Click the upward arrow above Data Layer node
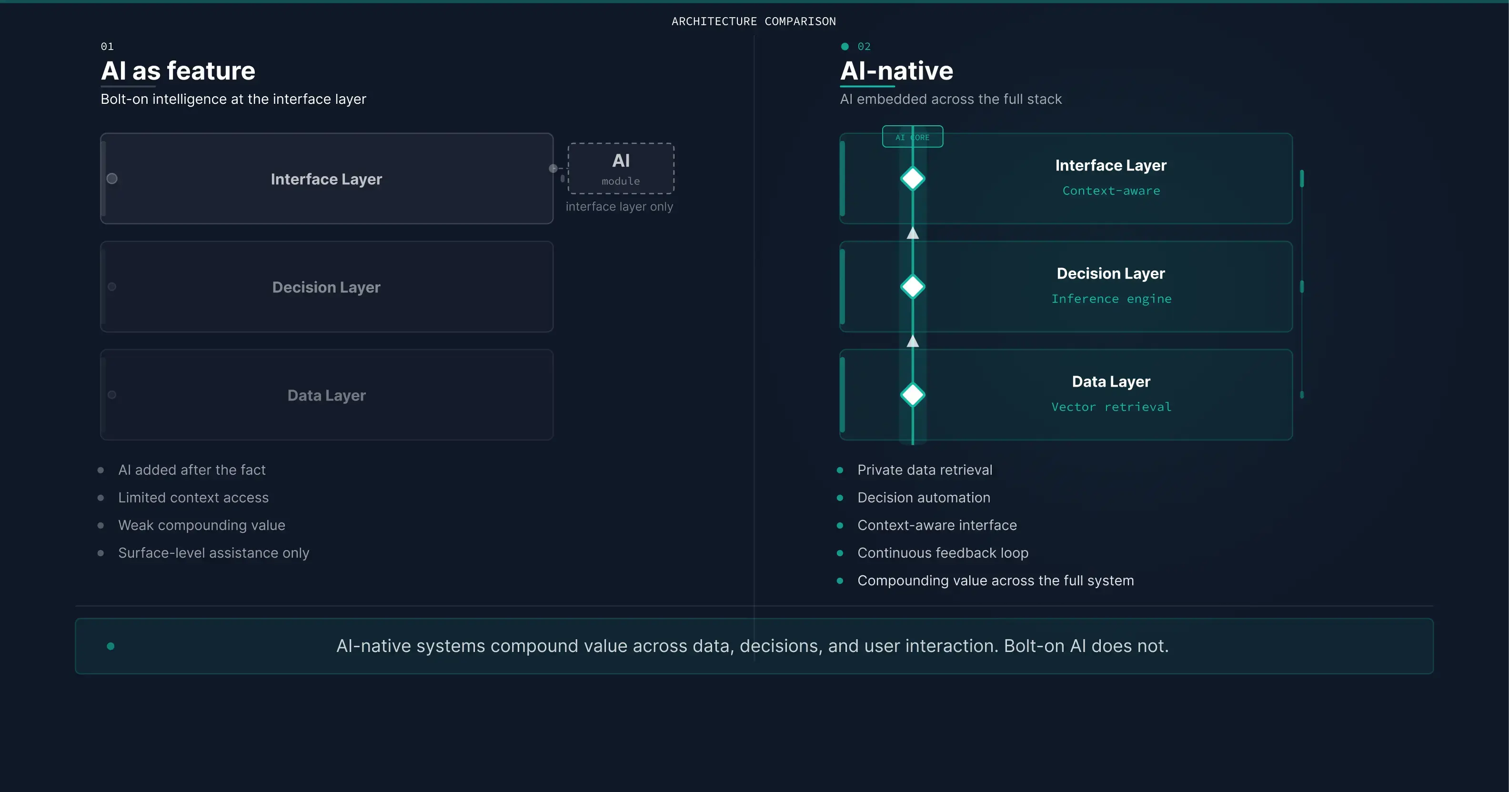 [x=912, y=341]
